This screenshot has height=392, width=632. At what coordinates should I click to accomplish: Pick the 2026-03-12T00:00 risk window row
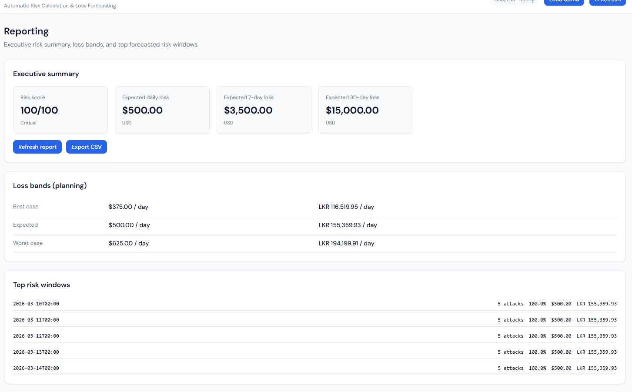pos(36,336)
